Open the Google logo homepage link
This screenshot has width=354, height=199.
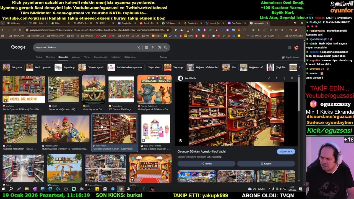tap(18, 47)
